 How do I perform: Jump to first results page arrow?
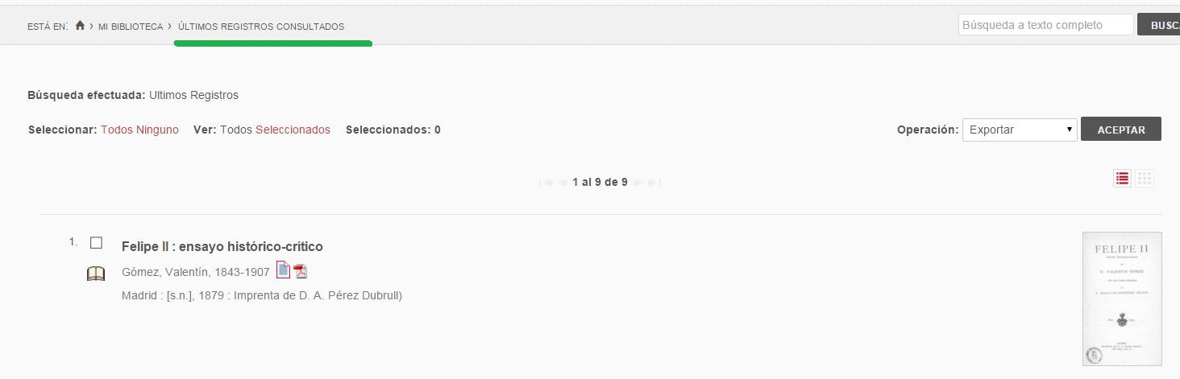tap(547, 183)
